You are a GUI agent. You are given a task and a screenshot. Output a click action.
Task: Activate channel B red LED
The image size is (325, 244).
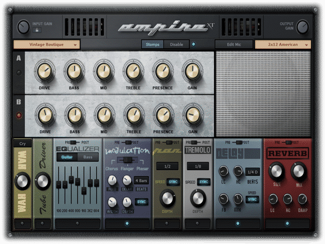(19, 115)
